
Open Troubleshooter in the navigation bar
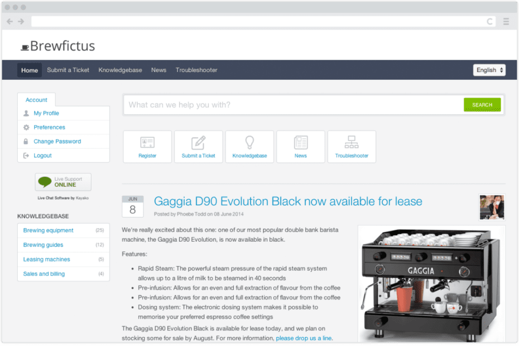196,70
